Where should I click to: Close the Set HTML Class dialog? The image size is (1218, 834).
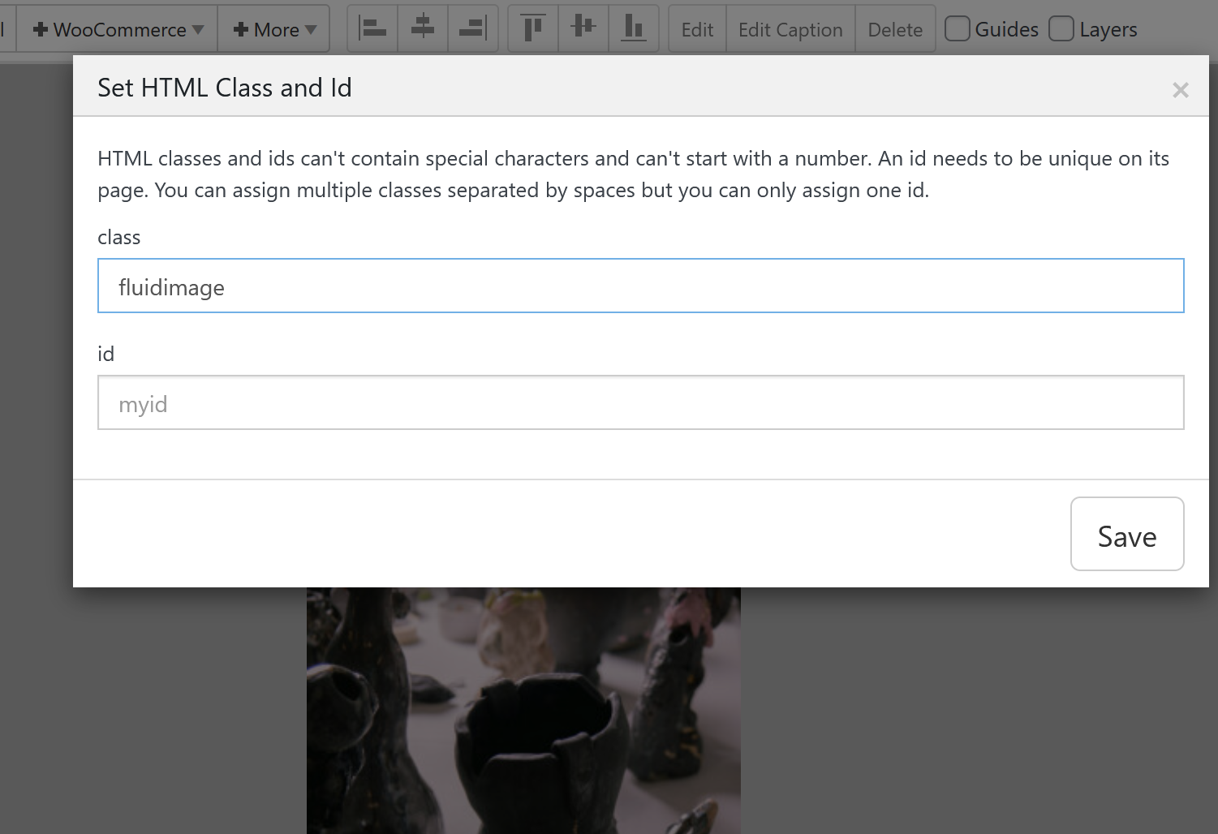click(1180, 90)
